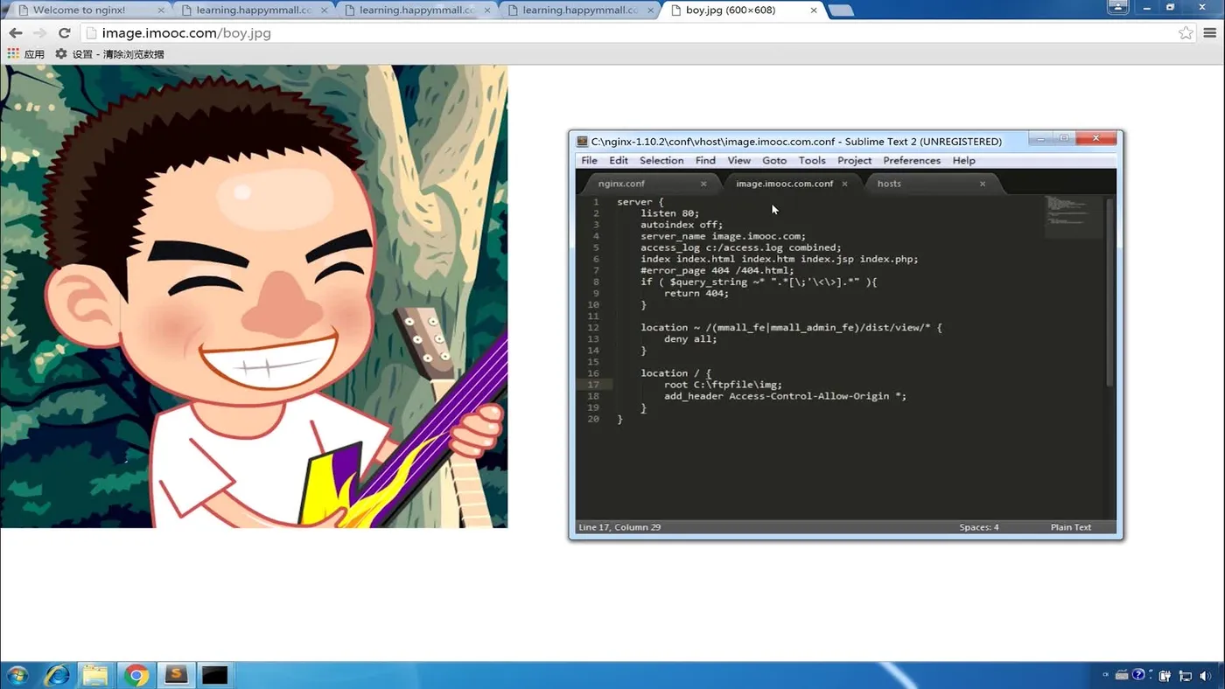Switch to Sublime Text from taskbar
The image size is (1225, 689).
[176, 675]
